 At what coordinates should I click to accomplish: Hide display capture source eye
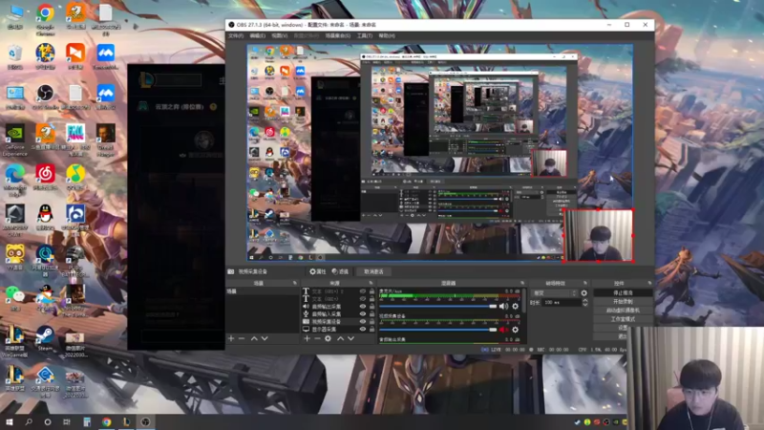[x=363, y=329]
